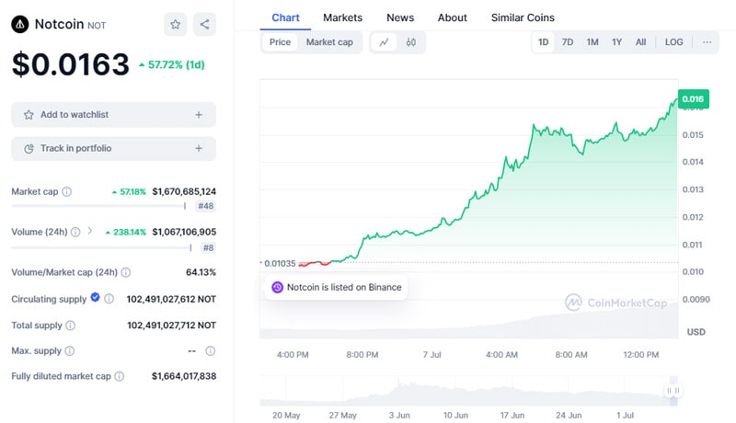Select 1Y time range

(x=616, y=42)
